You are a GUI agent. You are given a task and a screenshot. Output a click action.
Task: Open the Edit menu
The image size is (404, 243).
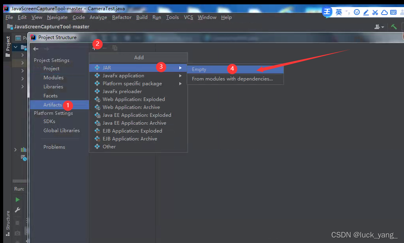click(x=22, y=17)
